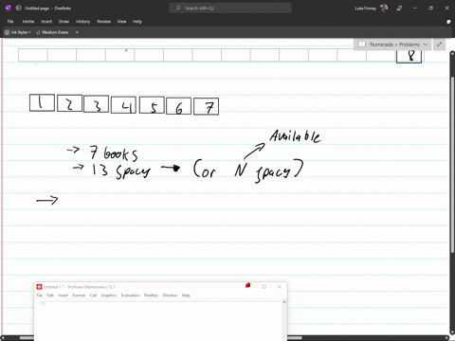Click Mathematica notebook scroll up arrow
This screenshot has width=455, height=341.
[x=284, y=302]
